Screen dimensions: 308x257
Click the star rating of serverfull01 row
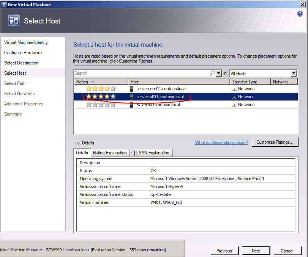101,97
